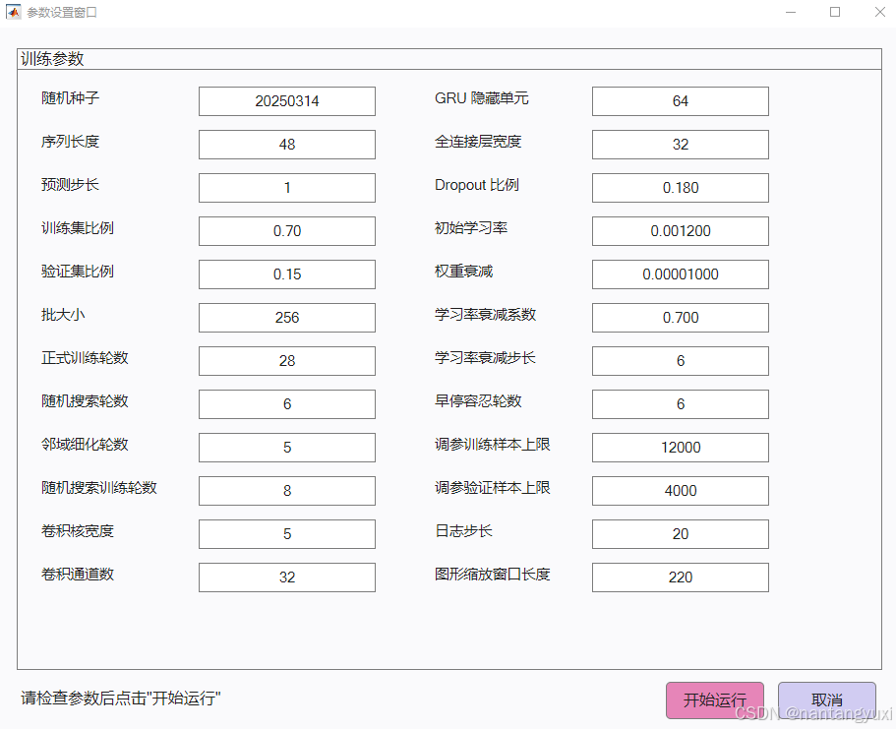Screen dimensions: 896x729
Task: Maximize the 参数设置窗口 window
Action: 835,12
